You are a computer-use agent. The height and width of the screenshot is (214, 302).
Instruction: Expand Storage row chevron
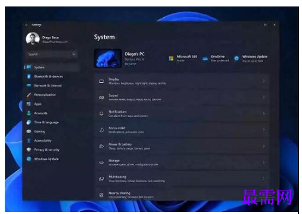(x=264, y=162)
